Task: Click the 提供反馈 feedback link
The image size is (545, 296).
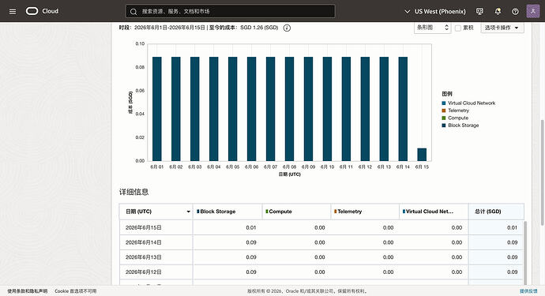Action: [528, 291]
